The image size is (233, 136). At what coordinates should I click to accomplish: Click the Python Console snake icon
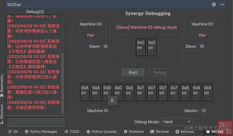88,132
